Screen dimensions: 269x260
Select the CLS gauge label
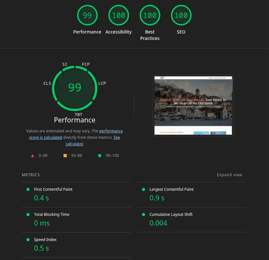click(47, 83)
